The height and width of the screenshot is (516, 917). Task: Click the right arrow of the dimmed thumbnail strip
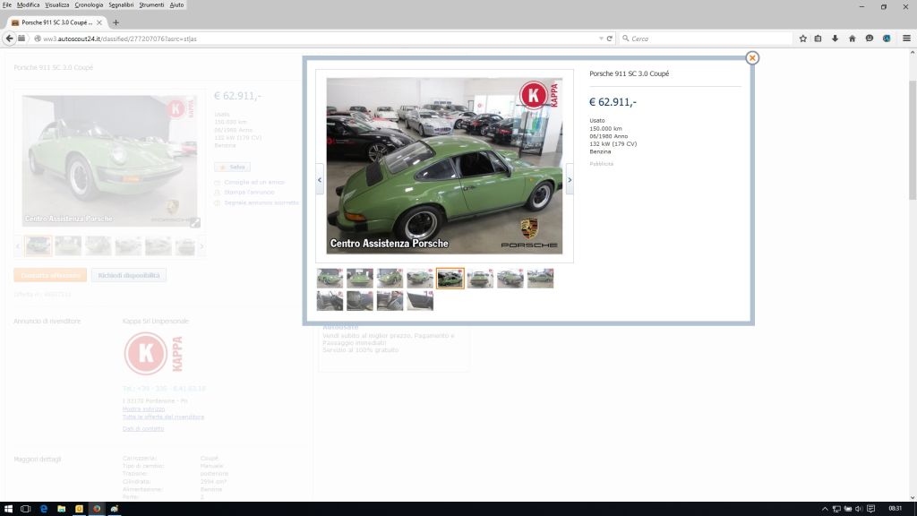pyautogui.click(x=201, y=246)
